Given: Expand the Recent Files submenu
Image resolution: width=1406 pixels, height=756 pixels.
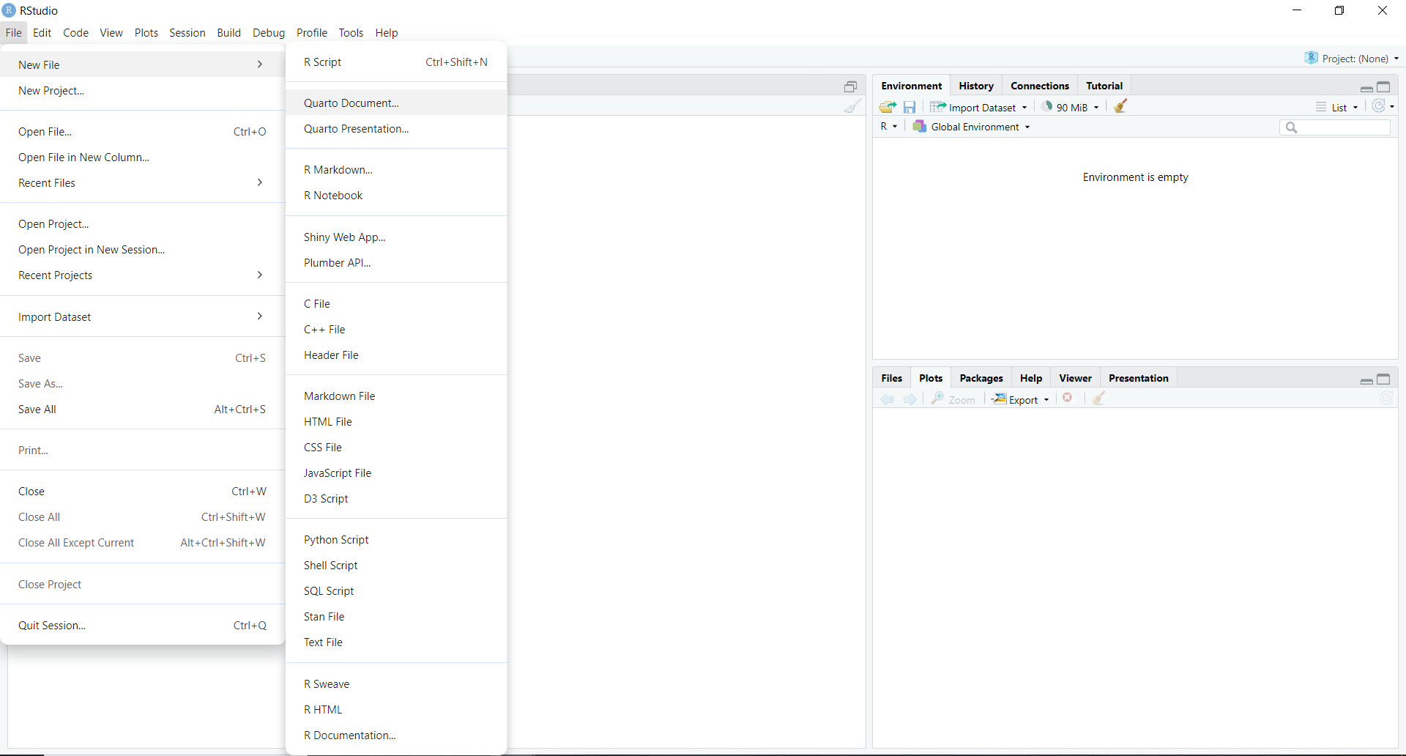Looking at the screenshot, I should (x=142, y=182).
